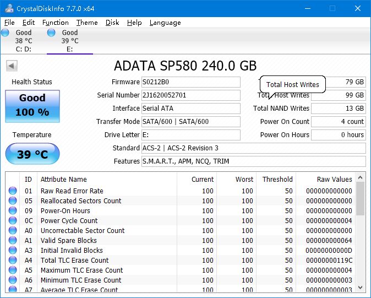Click the previous disk arrow button
The width and height of the screenshot is (371, 298).
(12, 66)
